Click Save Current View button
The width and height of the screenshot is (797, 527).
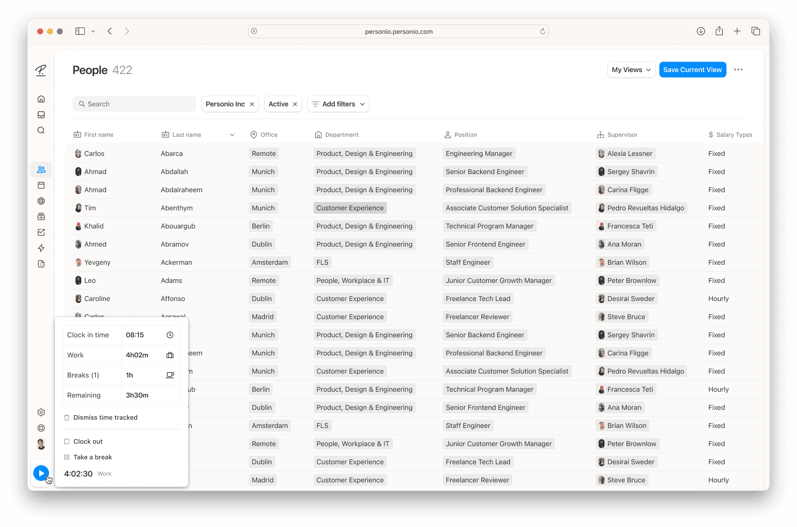point(693,70)
